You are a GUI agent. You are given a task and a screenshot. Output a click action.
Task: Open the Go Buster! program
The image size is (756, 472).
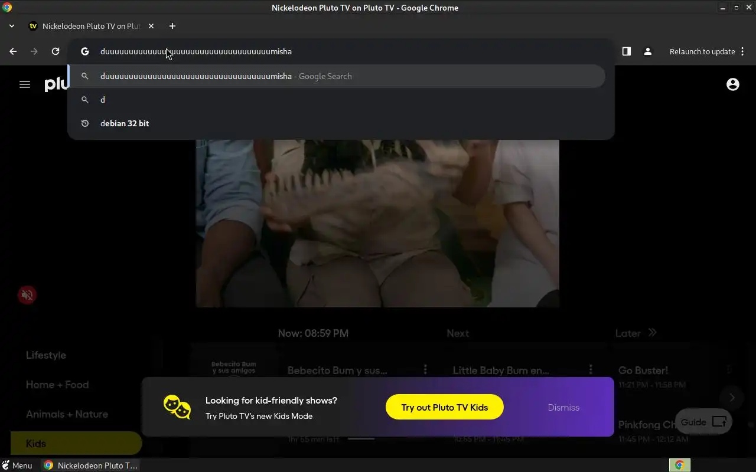click(643, 371)
